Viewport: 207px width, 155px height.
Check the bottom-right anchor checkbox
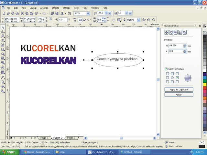pyautogui.click(x=177, y=82)
